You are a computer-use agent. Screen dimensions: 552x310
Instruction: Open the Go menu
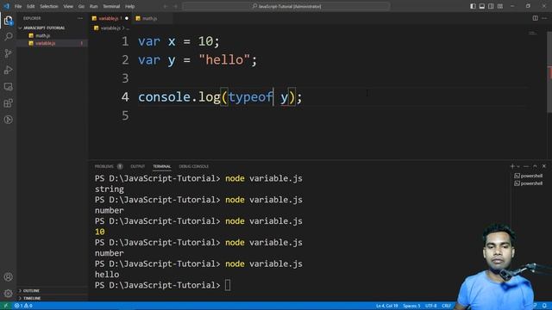tap(81, 6)
